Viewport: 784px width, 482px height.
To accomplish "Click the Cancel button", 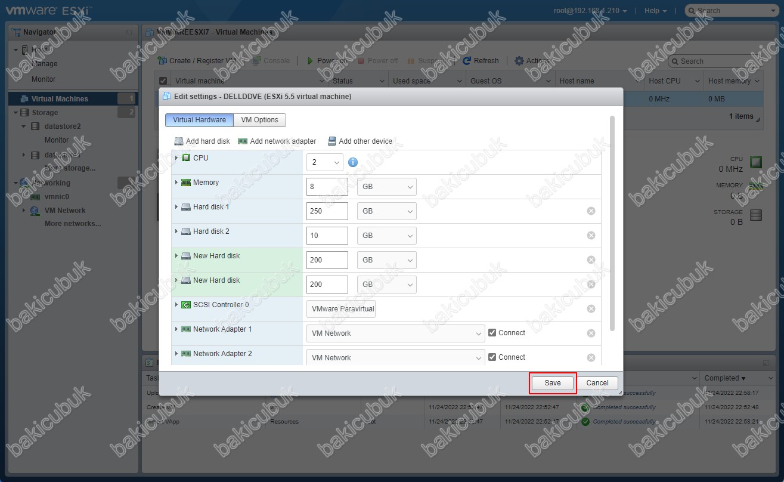I will [597, 383].
